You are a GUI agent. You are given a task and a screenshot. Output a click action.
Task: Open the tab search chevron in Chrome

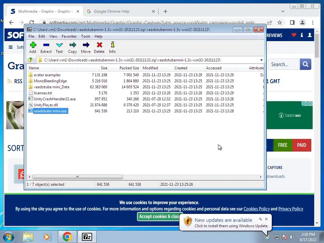coord(283,11)
